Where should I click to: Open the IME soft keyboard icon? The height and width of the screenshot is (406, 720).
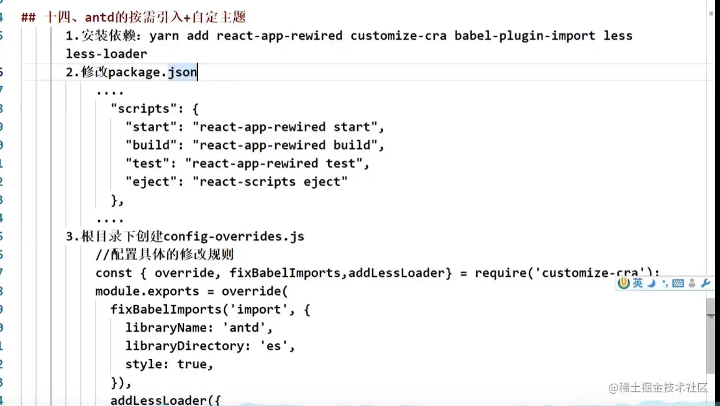pyautogui.click(x=678, y=284)
